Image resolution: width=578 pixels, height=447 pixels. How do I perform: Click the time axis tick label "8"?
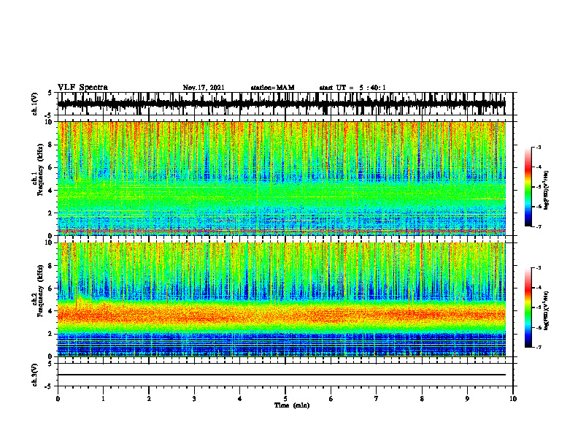[x=422, y=399]
